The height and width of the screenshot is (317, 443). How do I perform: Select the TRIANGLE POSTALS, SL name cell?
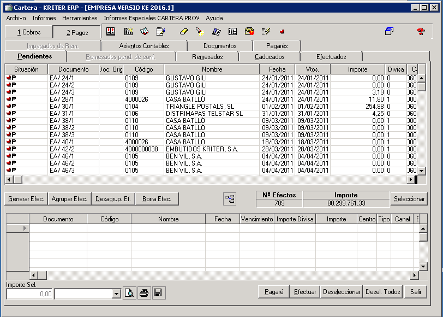pyautogui.click(x=212, y=107)
